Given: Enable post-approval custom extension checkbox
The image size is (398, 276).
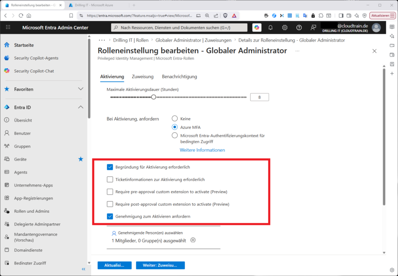Looking at the screenshot, I should click(x=110, y=204).
